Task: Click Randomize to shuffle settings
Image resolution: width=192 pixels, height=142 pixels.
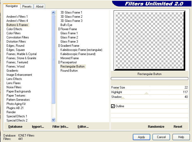Action: [x=156, y=127]
